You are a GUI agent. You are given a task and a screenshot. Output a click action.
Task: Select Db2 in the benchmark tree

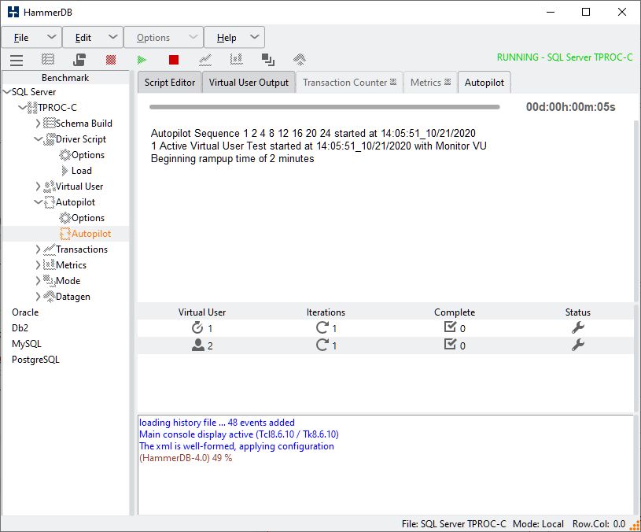point(20,328)
